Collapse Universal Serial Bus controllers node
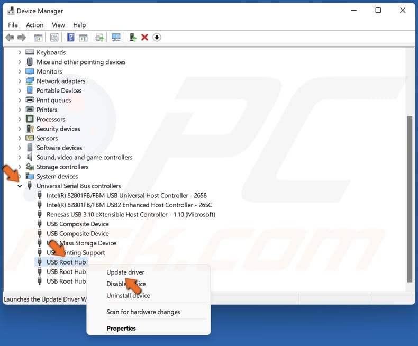Screen dimensions: 418x346 [20, 186]
